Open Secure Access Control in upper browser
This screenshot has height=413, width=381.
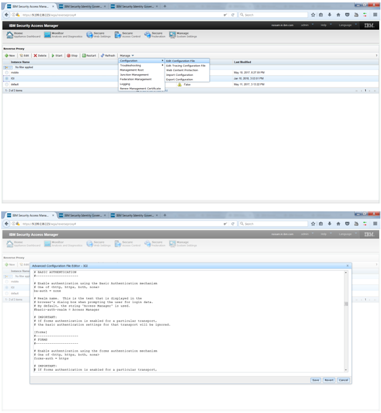pos(128,35)
